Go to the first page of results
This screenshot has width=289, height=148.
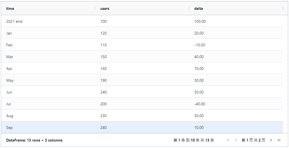click(228, 140)
